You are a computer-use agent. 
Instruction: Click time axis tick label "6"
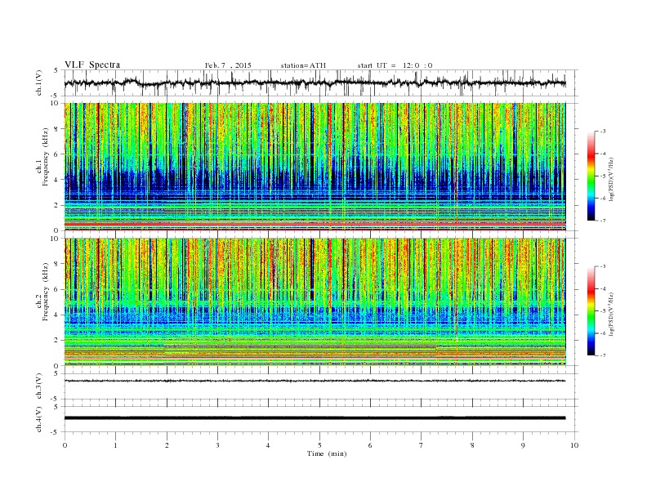(371, 445)
